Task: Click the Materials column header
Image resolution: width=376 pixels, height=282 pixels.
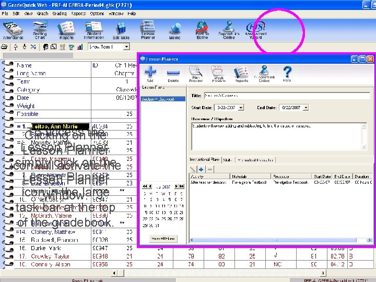Action: pos(250,177)
